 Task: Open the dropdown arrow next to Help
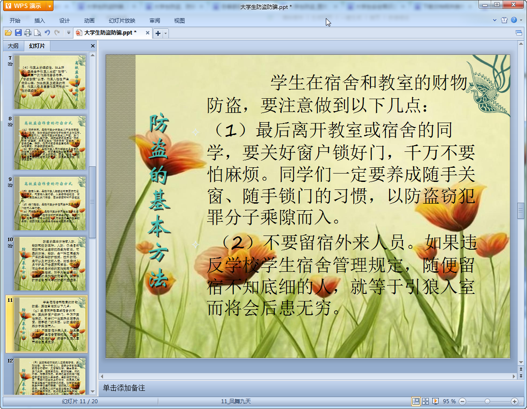click(521, 20)
